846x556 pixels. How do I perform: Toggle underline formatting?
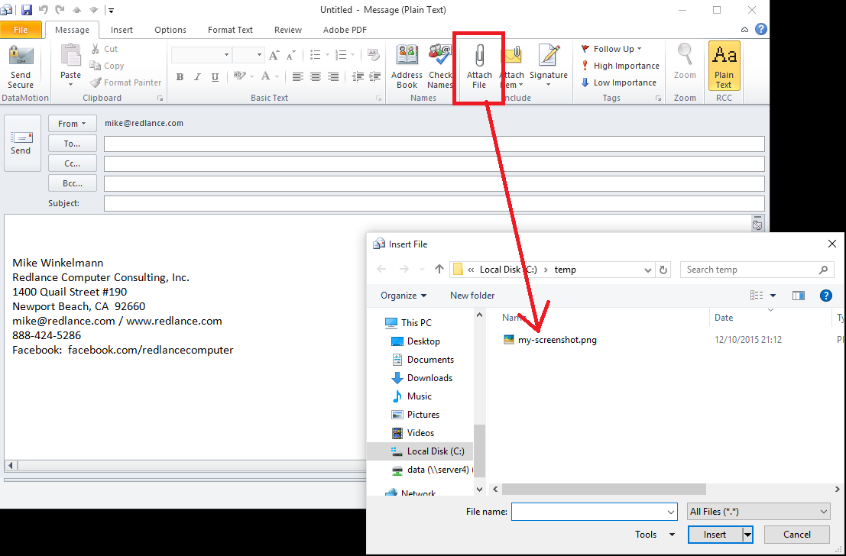pyautogui.click(x=215, y=77)
